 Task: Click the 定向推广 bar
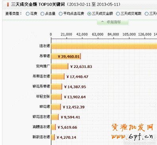coord(60,66)
